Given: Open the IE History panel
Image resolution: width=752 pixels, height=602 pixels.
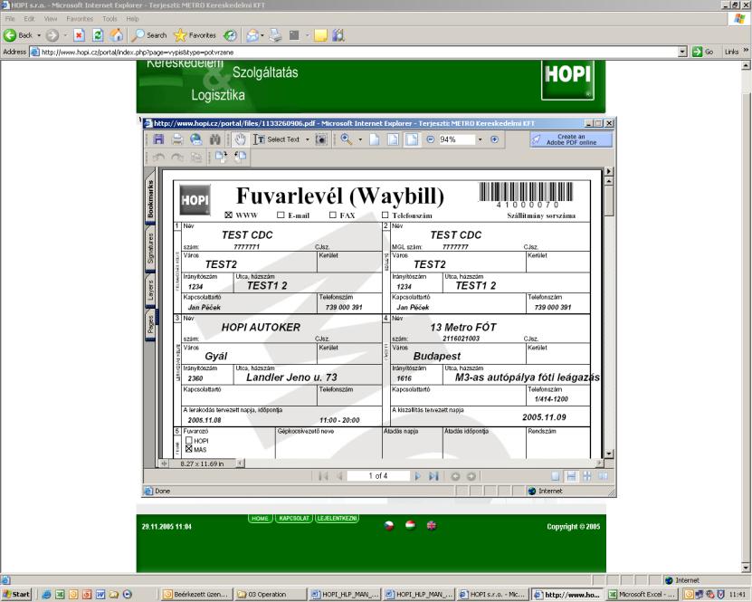Looking at the screenshot, I should tap(230, 35).
